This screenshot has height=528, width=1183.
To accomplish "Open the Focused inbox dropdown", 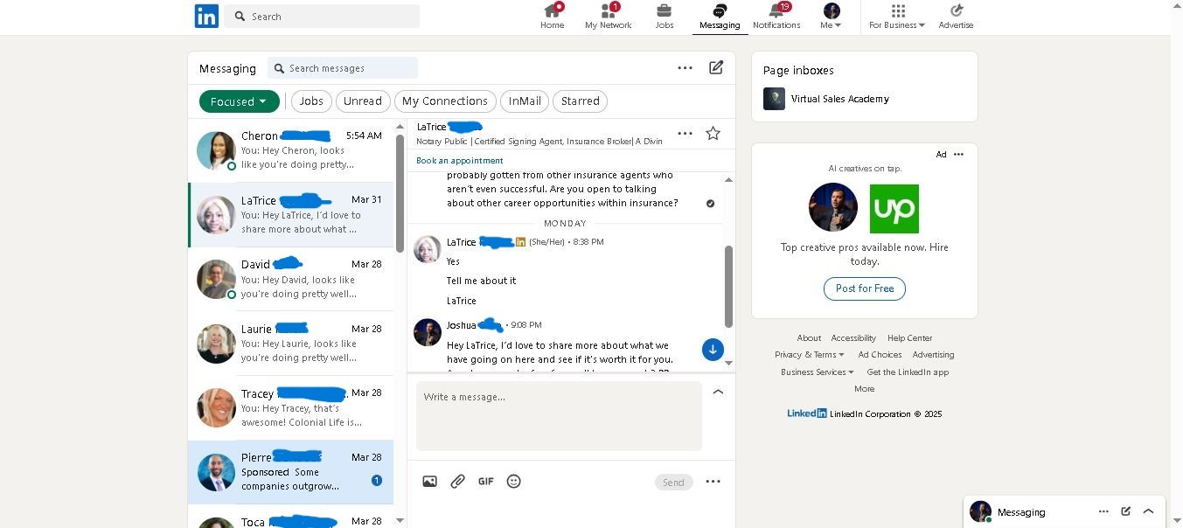I will pos(239,101).
